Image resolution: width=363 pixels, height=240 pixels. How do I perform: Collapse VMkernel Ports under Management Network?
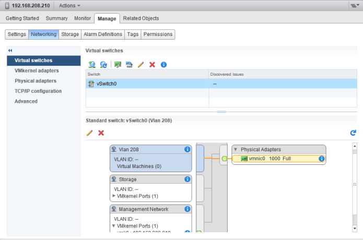click(114, 226)
